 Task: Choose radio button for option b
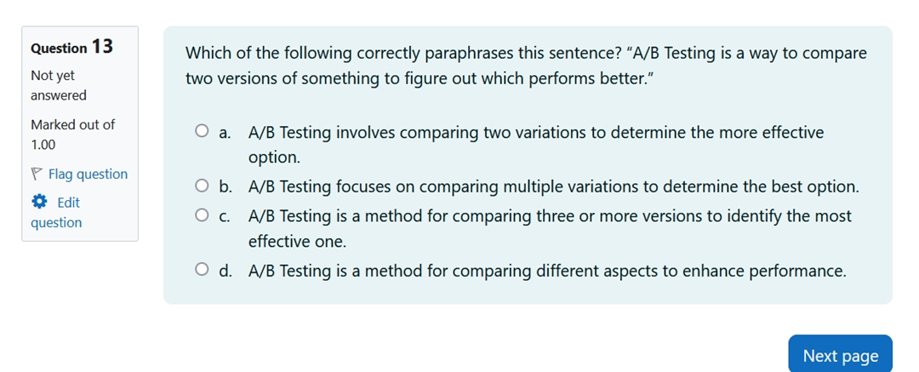click(x=202, y=186)
